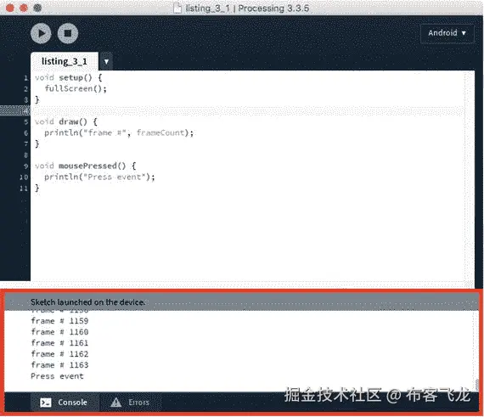
Task: Click the println frameCount code line
Action: point(119,132)
